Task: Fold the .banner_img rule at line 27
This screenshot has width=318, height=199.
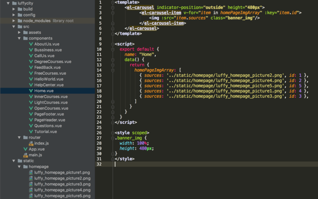Action: [113, 138]
